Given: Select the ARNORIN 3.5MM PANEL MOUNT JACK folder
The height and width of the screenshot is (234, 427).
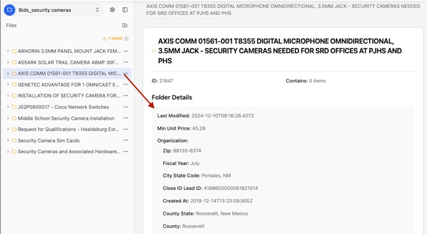Looking at the screenshot, I should point(69,51).
